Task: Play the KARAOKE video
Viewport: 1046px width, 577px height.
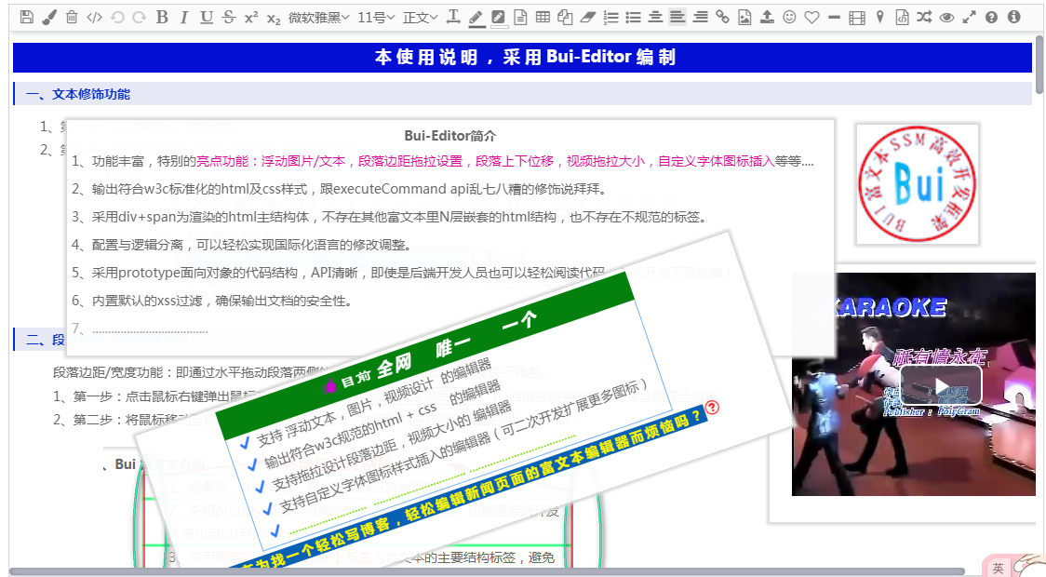Action: [x=941, y=385]
